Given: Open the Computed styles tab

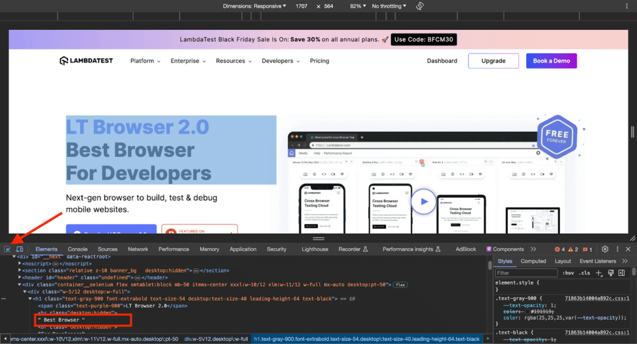Looking at the screenshot, I should coord(533,261).
